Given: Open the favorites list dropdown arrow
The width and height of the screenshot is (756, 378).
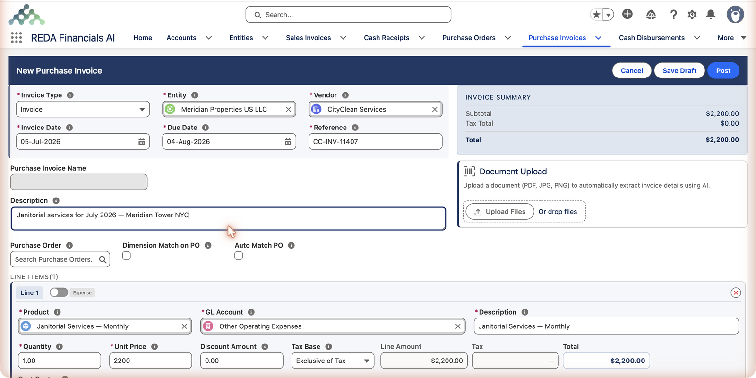Looking at the screenshot, I should click(x=609, y=15).
